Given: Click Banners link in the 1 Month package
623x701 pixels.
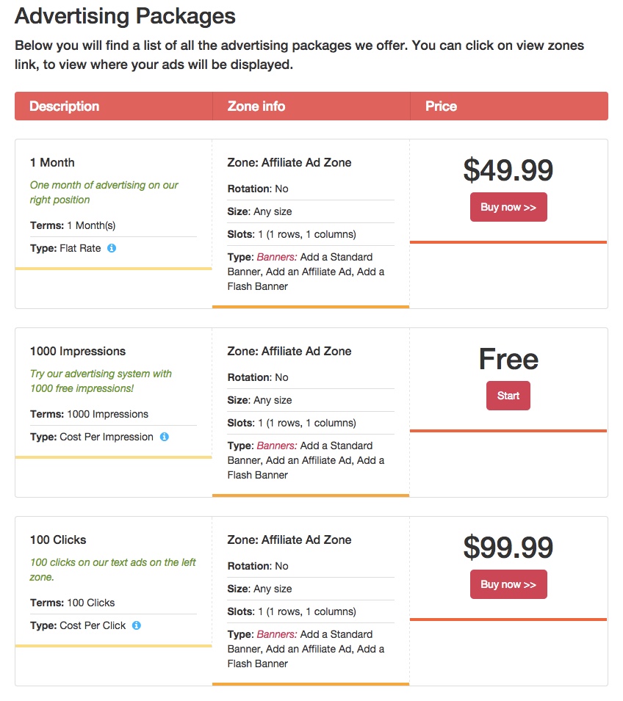Looking at the screenshot, I should pos(276,257).
